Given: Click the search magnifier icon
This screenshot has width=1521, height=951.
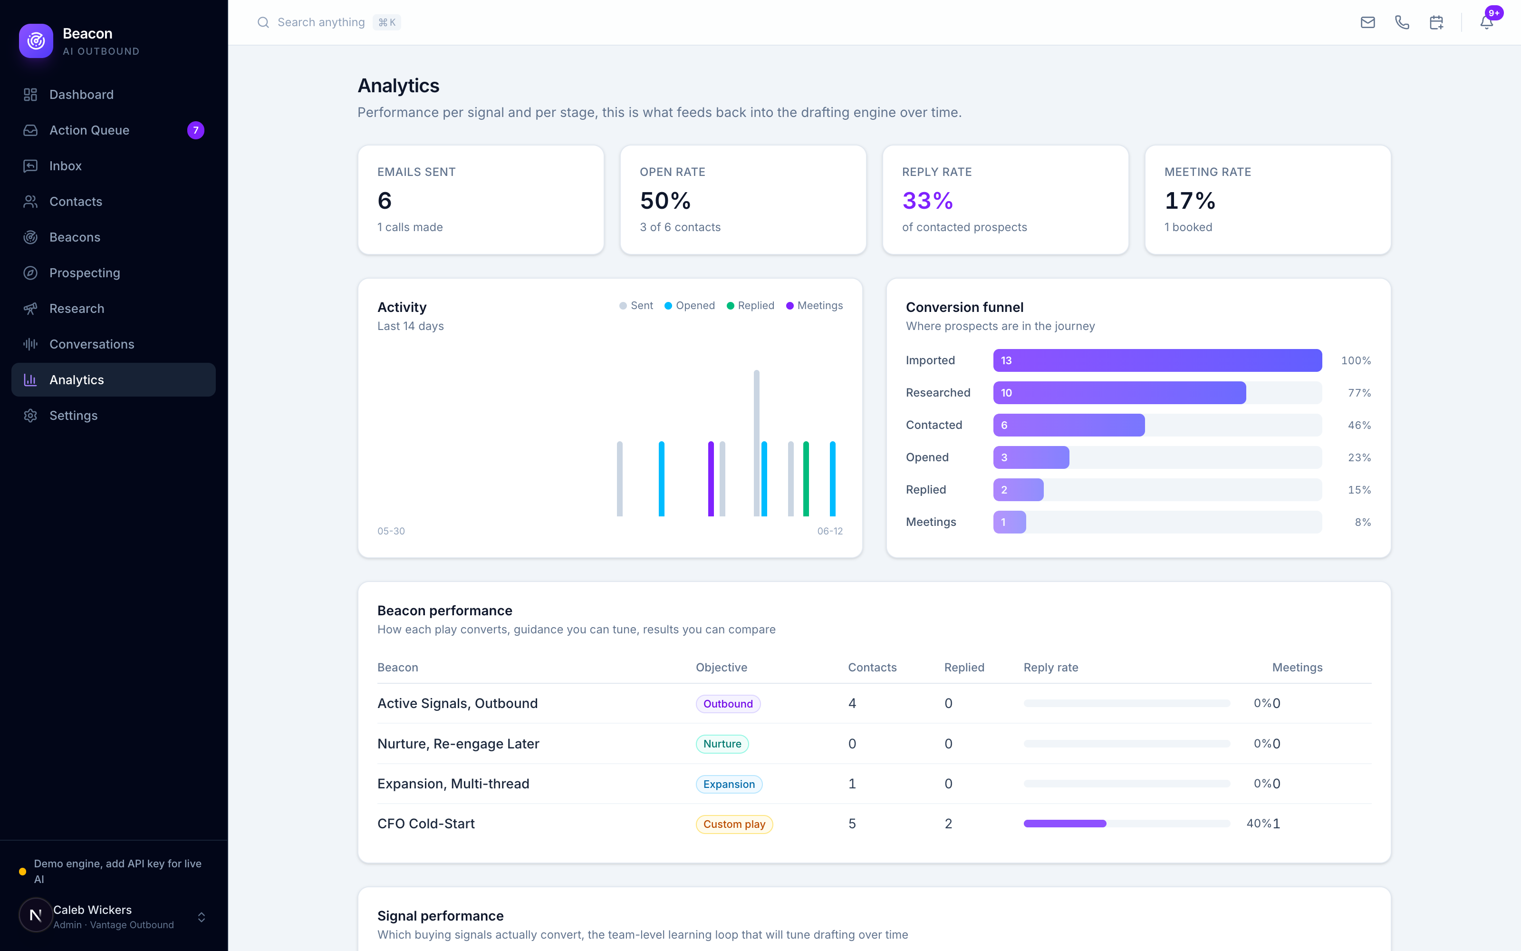Looking at the screenshot, I should click(263, 23).
